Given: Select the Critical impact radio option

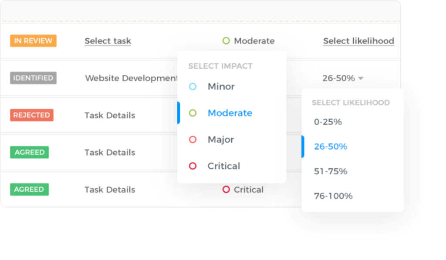Looking at the screenshot, I should (x=223, y=166).
